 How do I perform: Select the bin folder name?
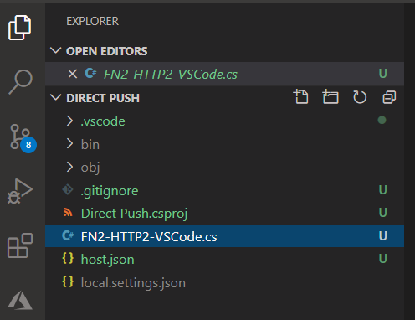coord(90,145)
